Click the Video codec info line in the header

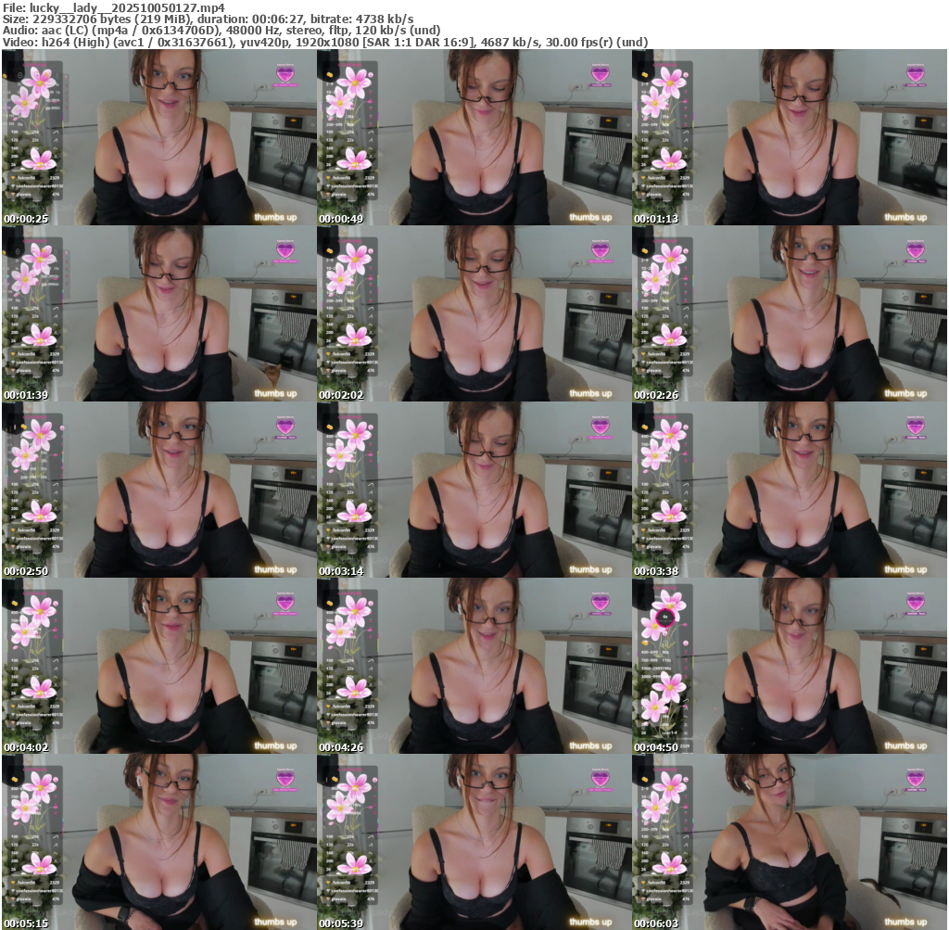(324, 43)
